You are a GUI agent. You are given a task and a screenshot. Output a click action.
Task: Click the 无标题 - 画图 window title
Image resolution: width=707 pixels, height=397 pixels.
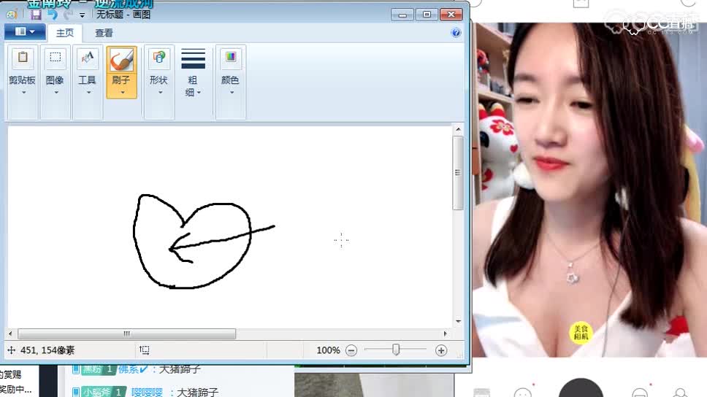pyautogui.click(x=123, y=15)
